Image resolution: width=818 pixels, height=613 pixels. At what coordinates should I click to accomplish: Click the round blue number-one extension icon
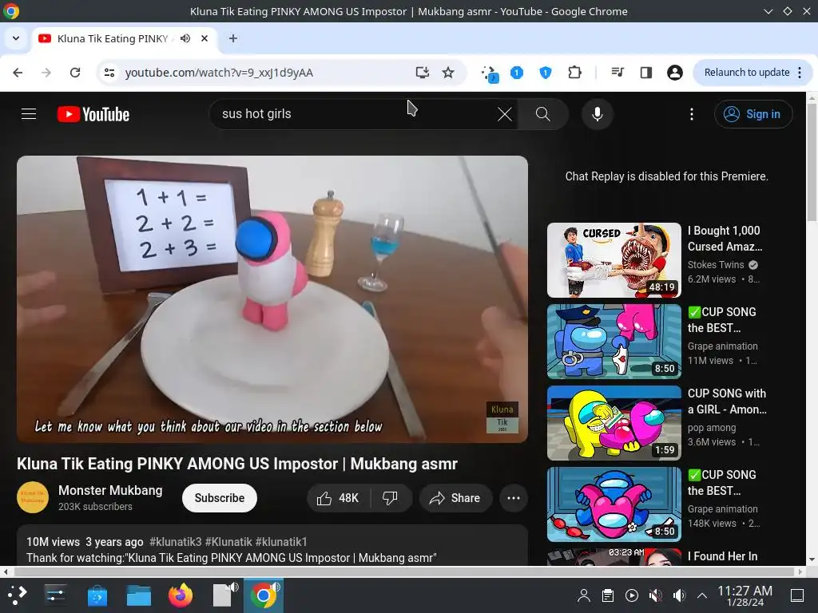(x=517, y=73)
